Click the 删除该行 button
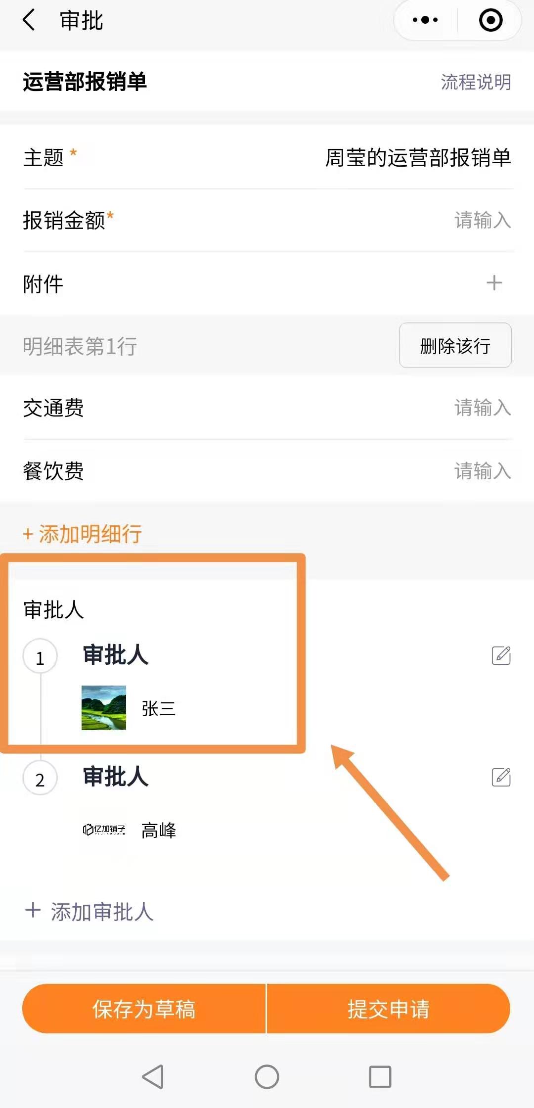Screen dimensions: 534x1108 click(455, 346)
